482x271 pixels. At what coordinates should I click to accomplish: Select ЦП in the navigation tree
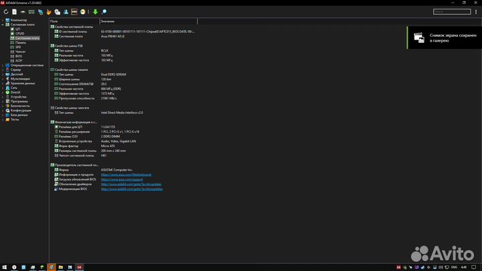pyautogui.click(x=18, y=29)
